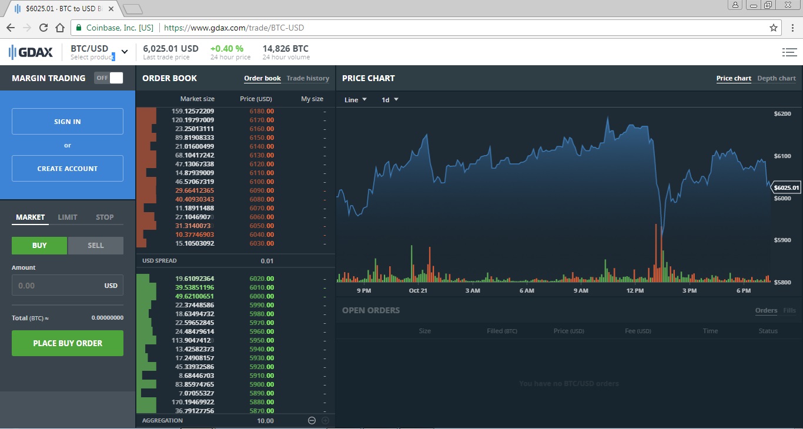The width and height of the screenshot is (803, 429).
Task: Click the Amount USD input field
Action: (68, 285)
